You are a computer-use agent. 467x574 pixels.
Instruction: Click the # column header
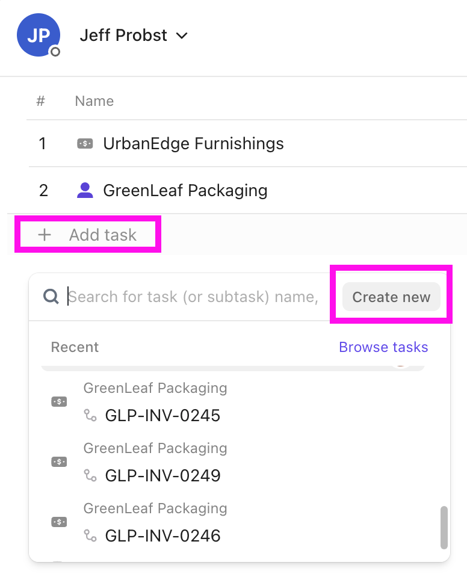[x=40, y=100]
